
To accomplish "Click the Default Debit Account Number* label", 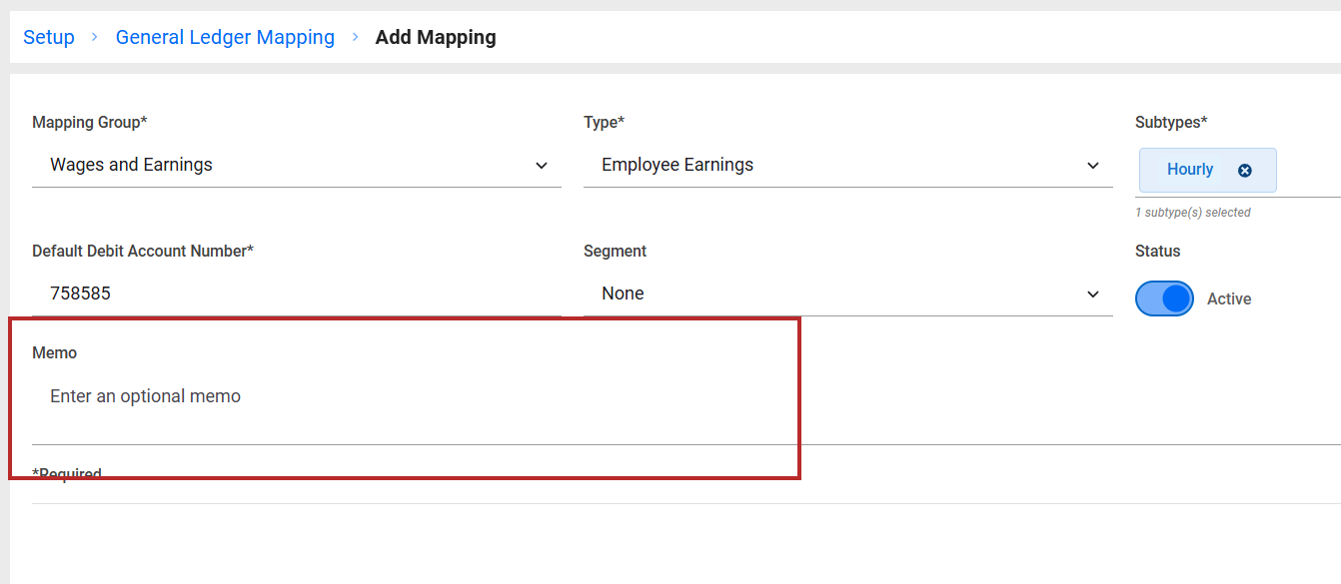I will 143,251.
